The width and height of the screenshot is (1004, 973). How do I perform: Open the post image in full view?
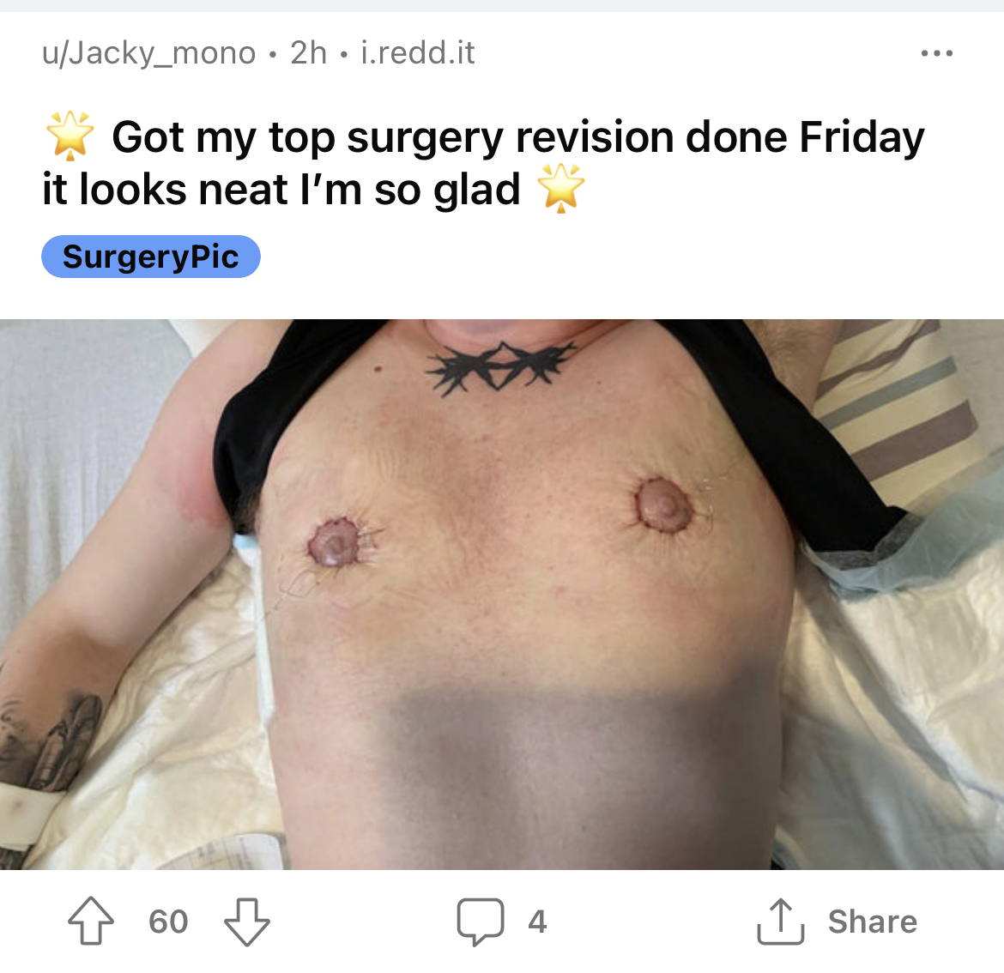click(x=502, y=594)
